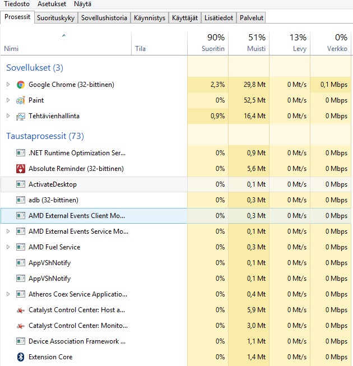The height and width of the screenshot is (366, 353).
Task: Click Catalyst Control Center Host icon
Action: [21, 310]
